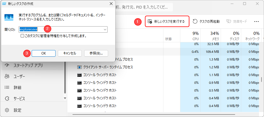Click the 効率モード button label
Screen dimensions: 264x117
tap(240, 21)
